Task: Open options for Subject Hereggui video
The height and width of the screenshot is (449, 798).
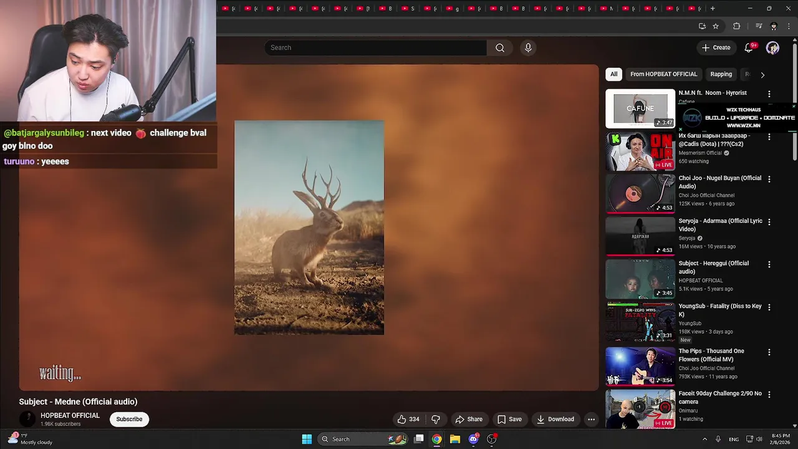Action: (x=769, y=264)
